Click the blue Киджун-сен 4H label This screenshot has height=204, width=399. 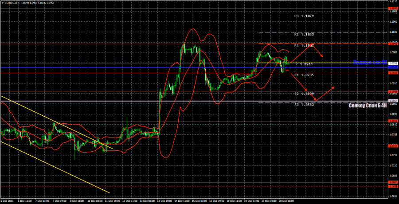tap(370, 62)
